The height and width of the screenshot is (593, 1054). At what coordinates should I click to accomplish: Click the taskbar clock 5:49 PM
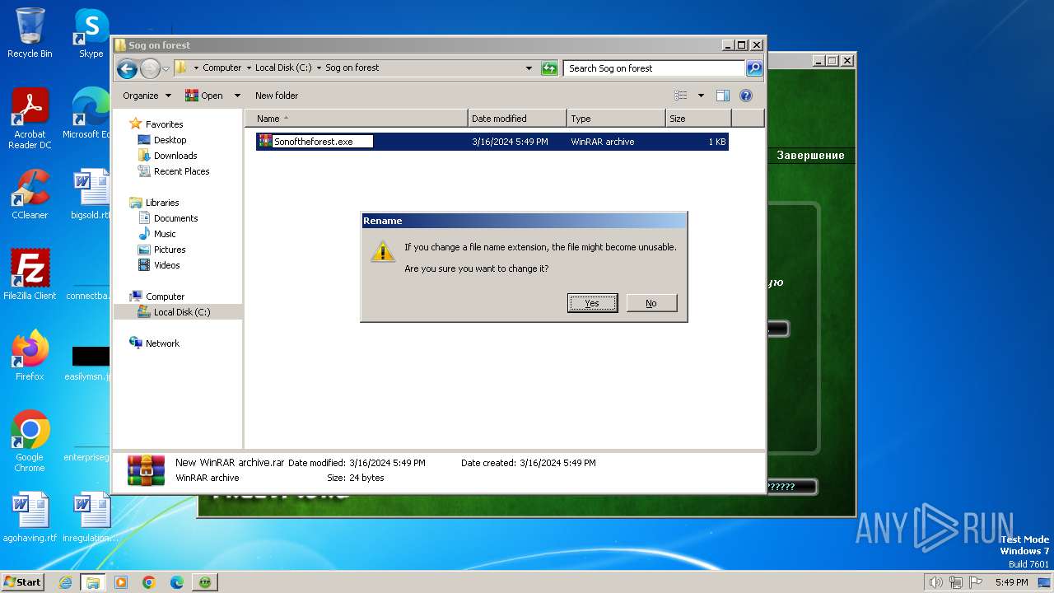click(1011, 582)
